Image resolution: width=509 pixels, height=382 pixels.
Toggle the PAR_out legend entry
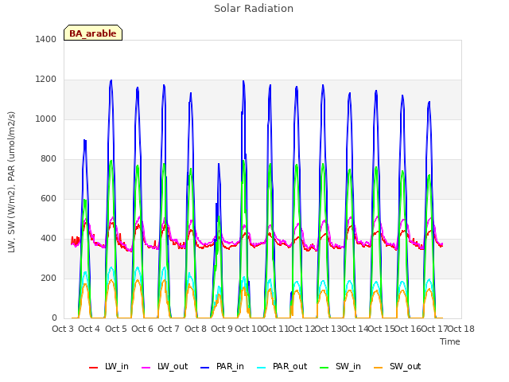click(x=282, y=366)
